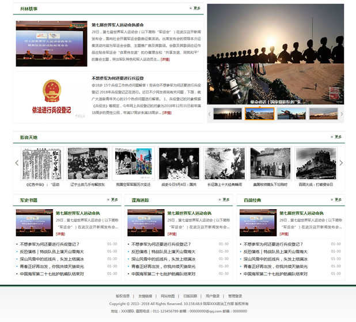This screenshot has width=356, height=322.
Task: Select the highlighted second slideshow thumbnail
Action: 259,113
